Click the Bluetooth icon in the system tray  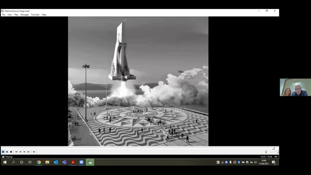239,162
